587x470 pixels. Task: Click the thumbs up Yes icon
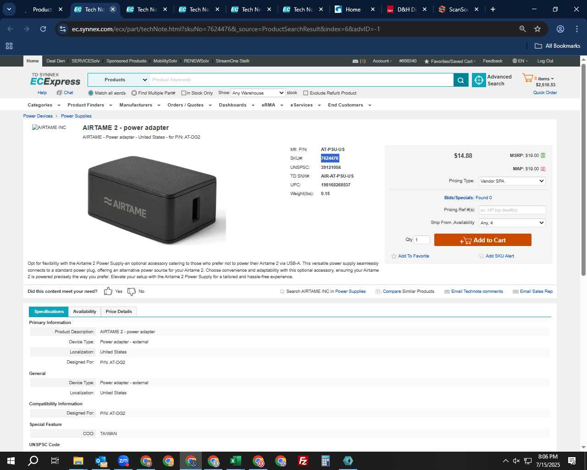tap(108, 291)
